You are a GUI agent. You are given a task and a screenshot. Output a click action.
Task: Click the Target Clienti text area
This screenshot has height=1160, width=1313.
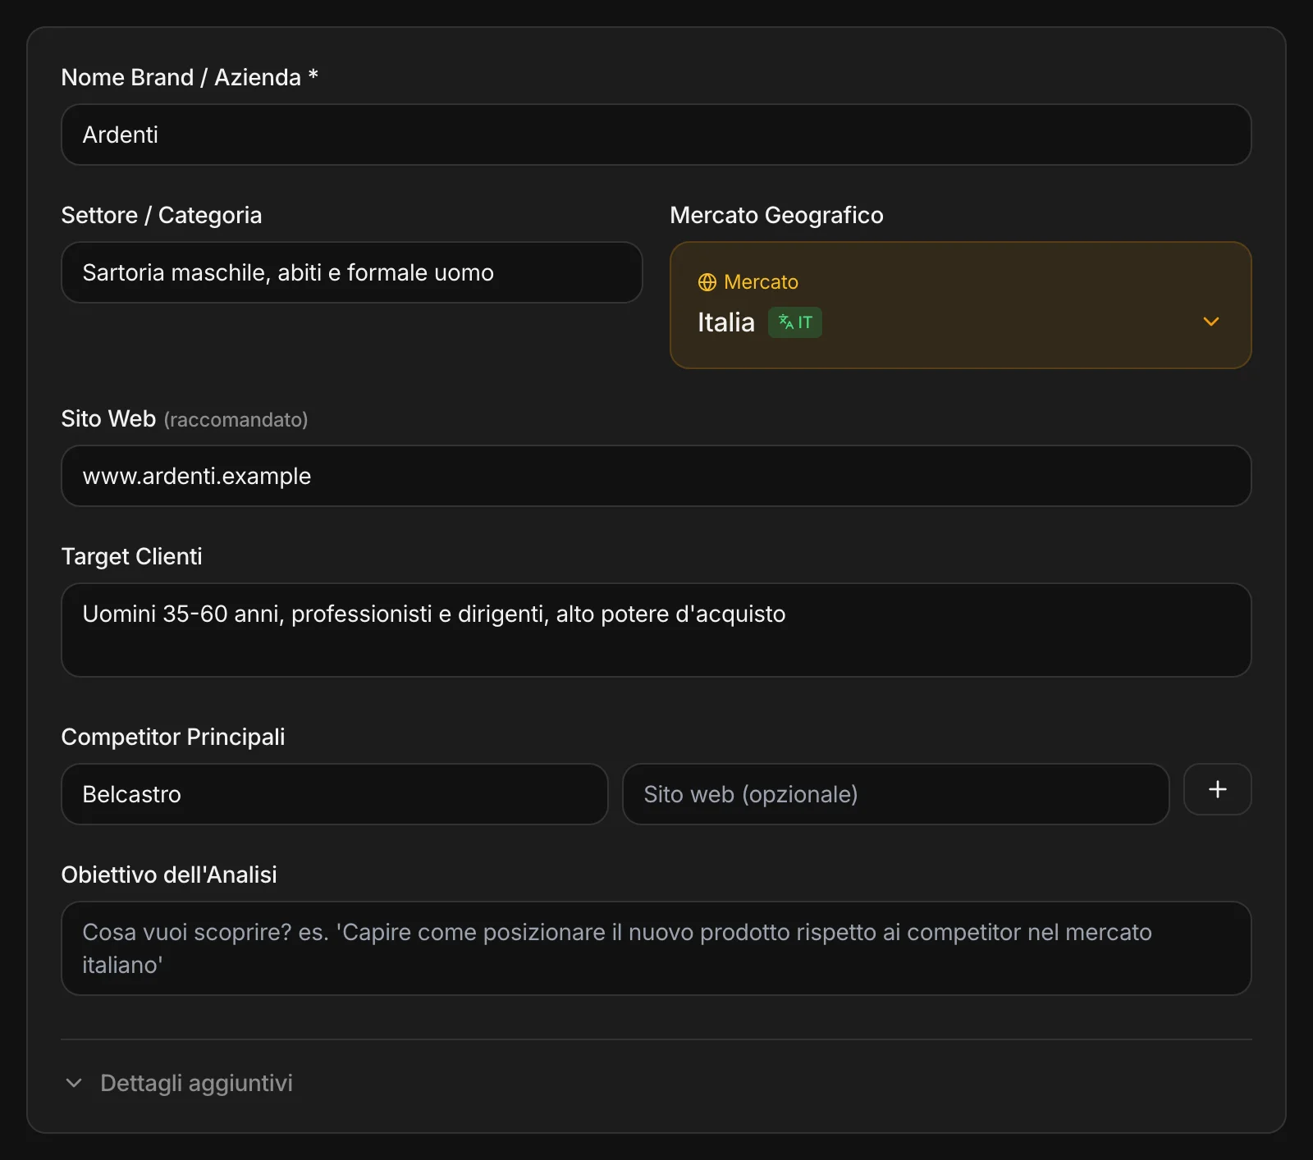tap(656, 630)
